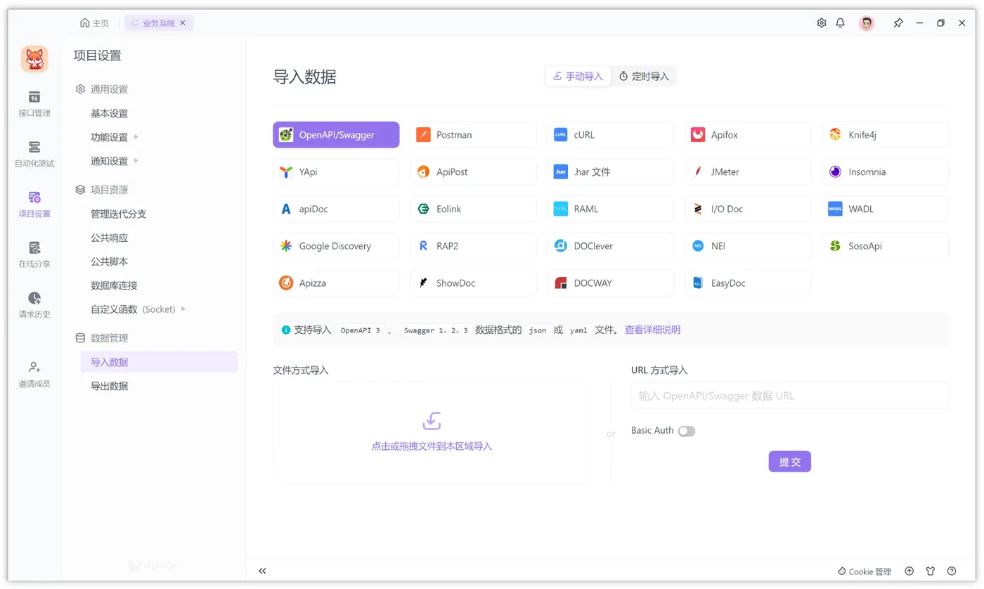Select ApiPost import format
The width and height of the screenshot is (984, 589).
point(473,171)
